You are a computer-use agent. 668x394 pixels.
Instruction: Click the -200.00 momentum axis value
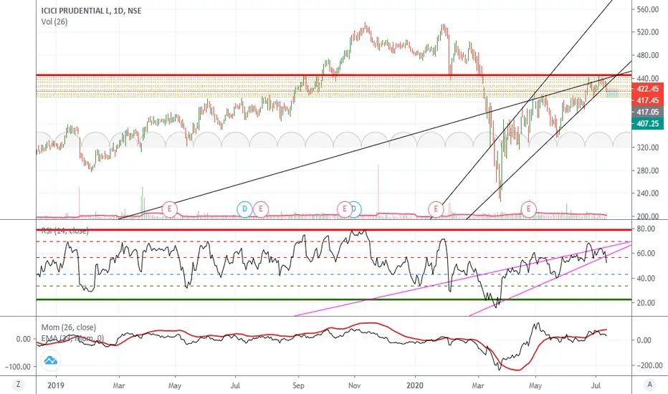pyautogui.click(x=649, y=365)
